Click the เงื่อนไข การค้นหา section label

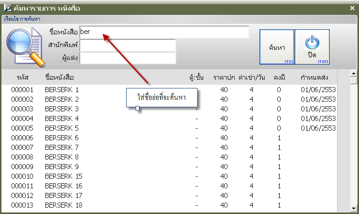[x=22, y=19]
